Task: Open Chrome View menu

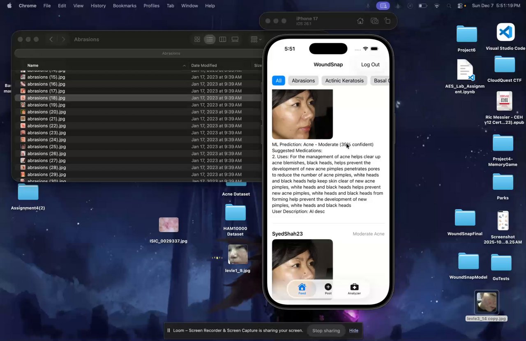Action: (78, 6)
